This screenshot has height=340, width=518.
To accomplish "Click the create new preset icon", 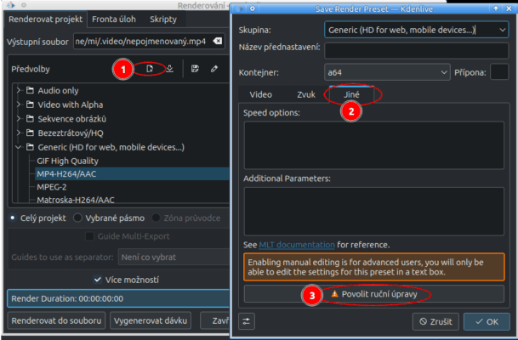I will pyautogui.click(x=150, y=69).
